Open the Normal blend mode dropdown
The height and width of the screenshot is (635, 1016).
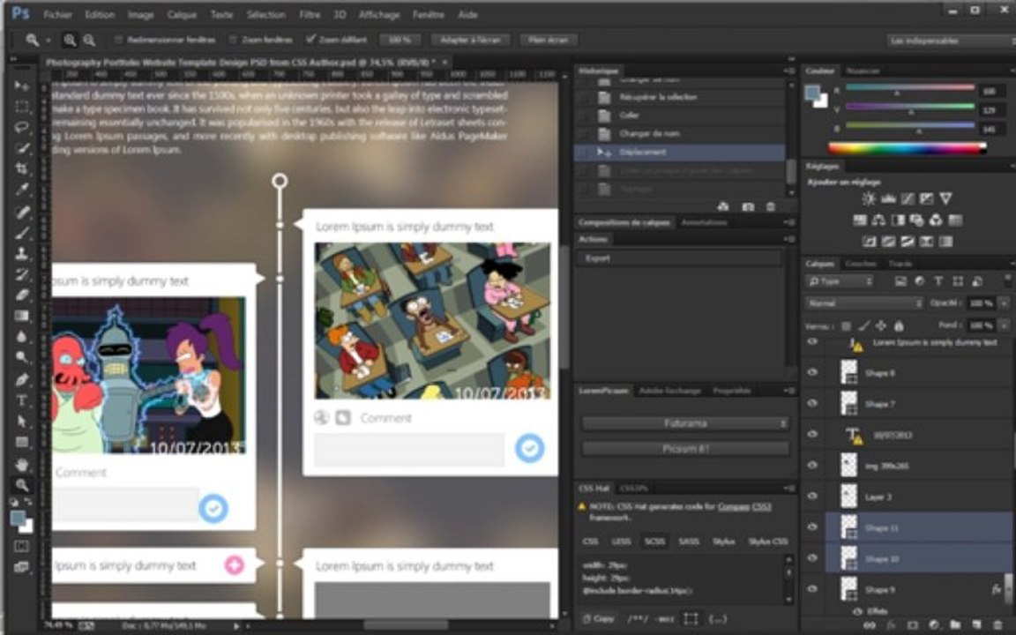[863, 303]
